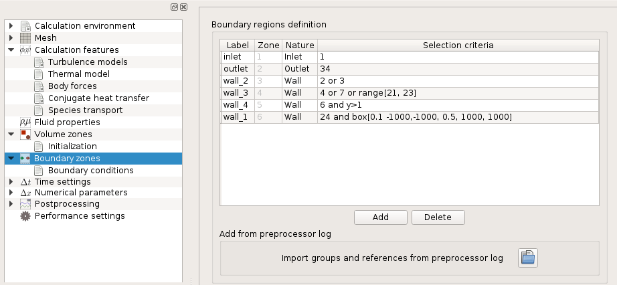Float the tree dock panel
617x285 pixels.
pos(174,7)
